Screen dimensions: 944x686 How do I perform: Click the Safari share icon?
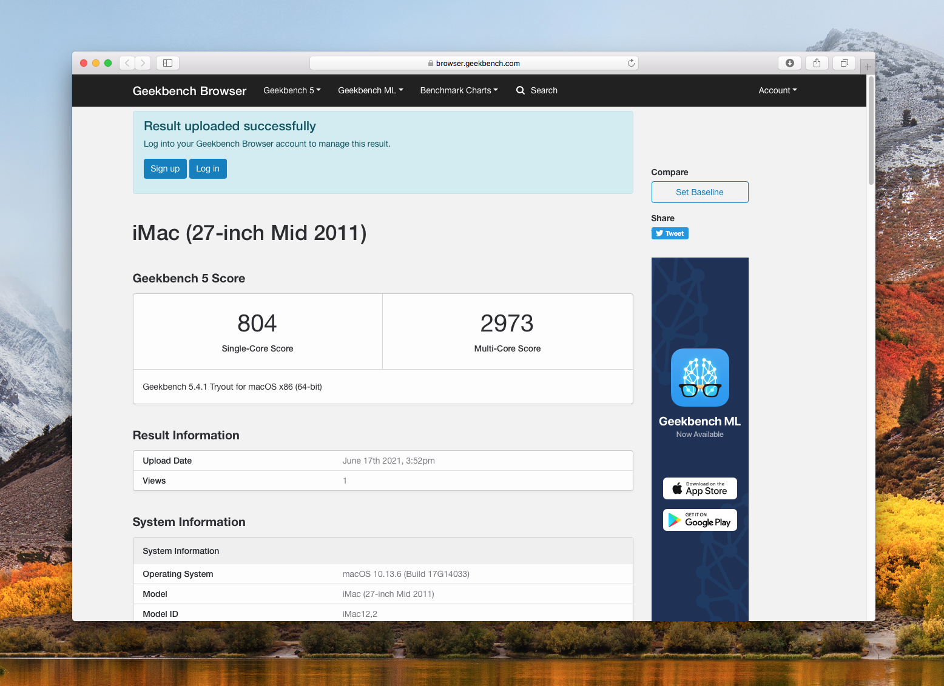[x=817, y=63]
